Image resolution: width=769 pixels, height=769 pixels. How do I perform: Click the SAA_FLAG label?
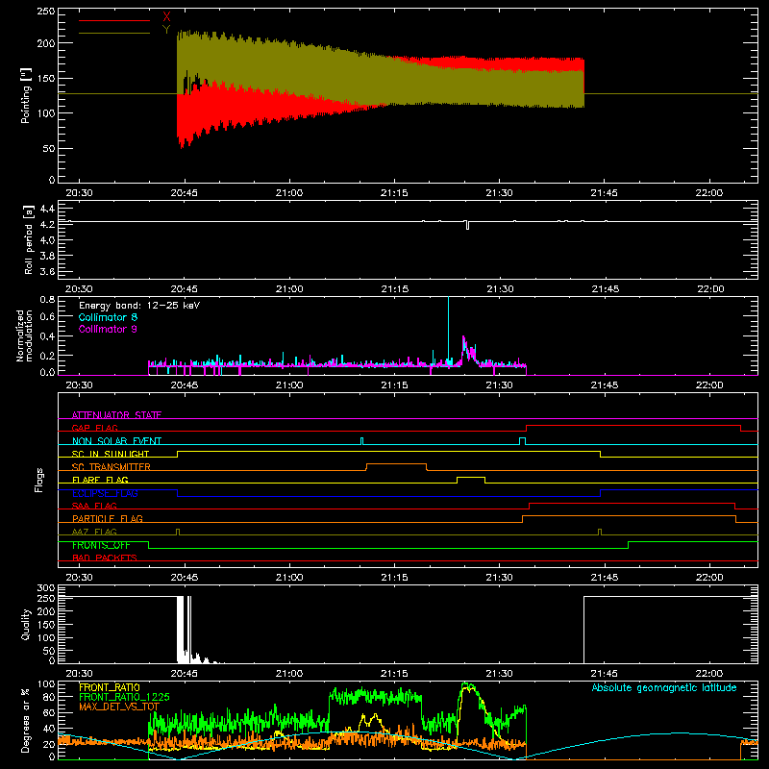94,506
